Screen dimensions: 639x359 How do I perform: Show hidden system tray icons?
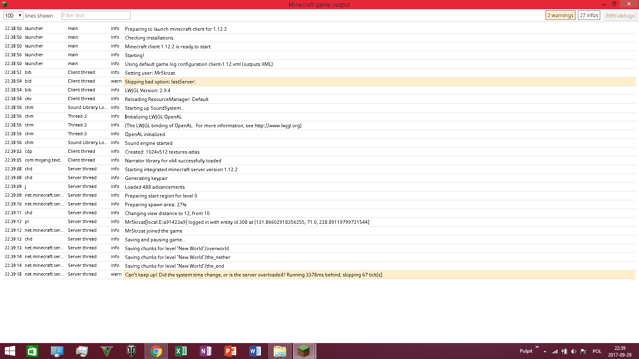[545, 351]
